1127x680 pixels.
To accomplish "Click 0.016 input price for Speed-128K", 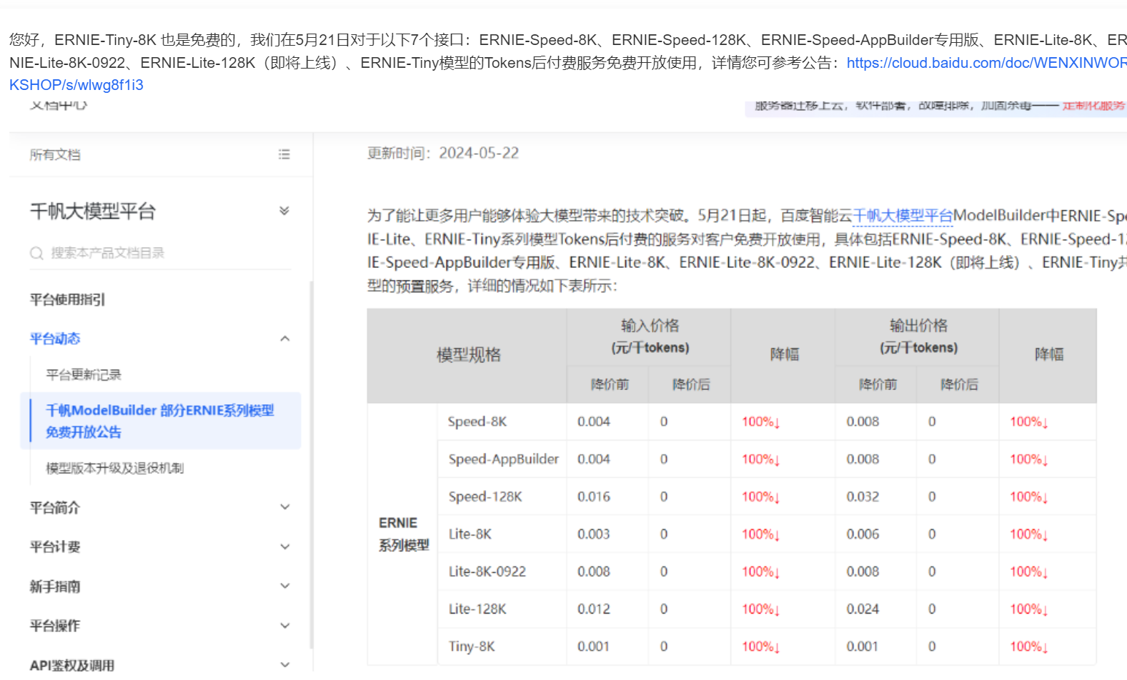I will (x=594, y=496).
